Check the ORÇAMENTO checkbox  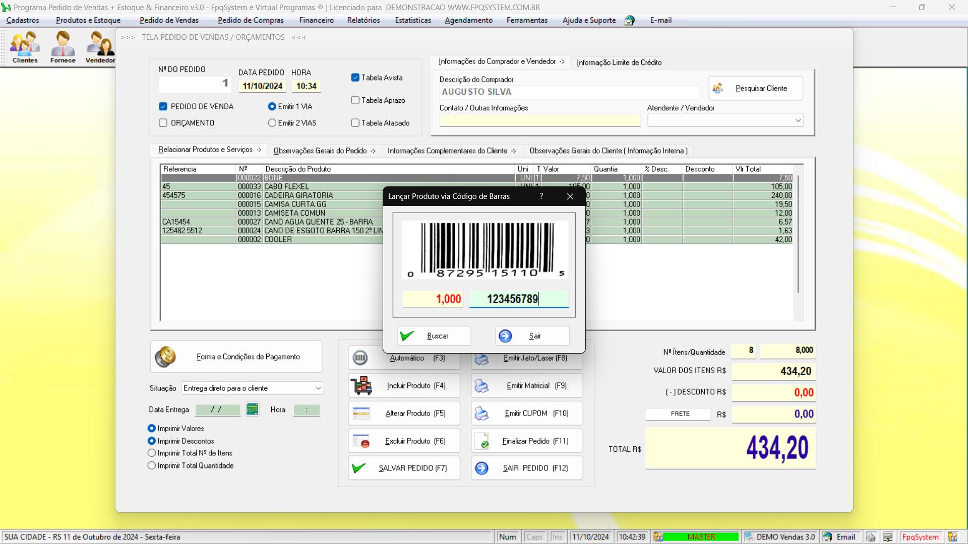tap(163, 123)
